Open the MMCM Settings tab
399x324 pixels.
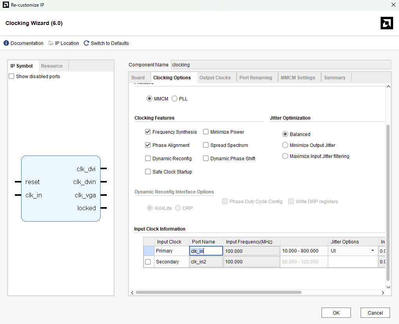pyautogui.click(x=298, y=78)
